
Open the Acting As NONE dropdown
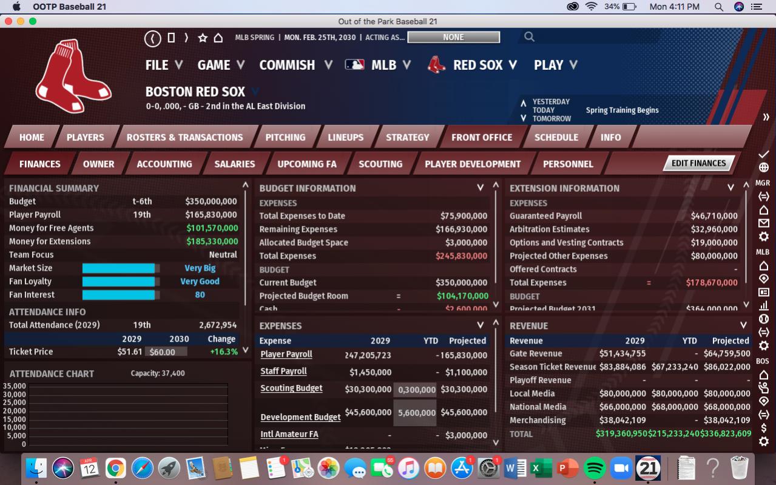(453, 37)
